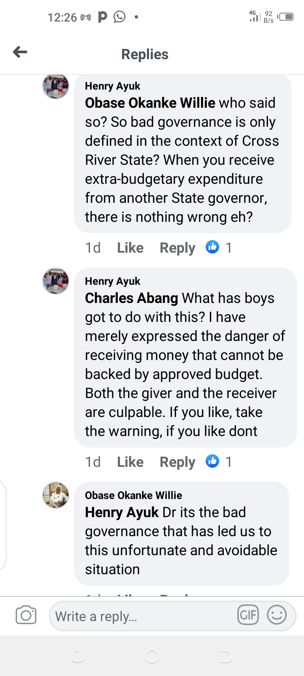This screenshot has height=676, width=304.
Task: Tap thumbs-up reaction icon on Charles Abang reply
Action: [212, 461]
